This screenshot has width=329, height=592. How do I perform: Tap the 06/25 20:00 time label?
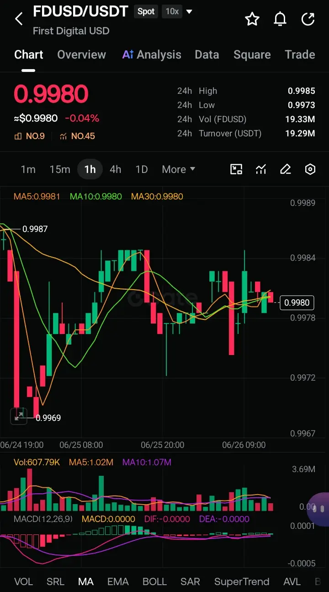point(162,445)
